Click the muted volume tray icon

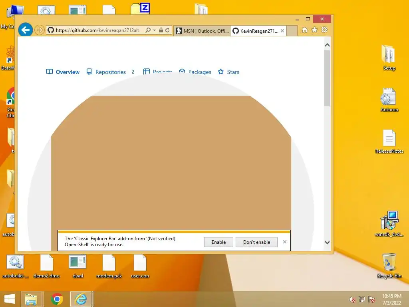(352, 299)
